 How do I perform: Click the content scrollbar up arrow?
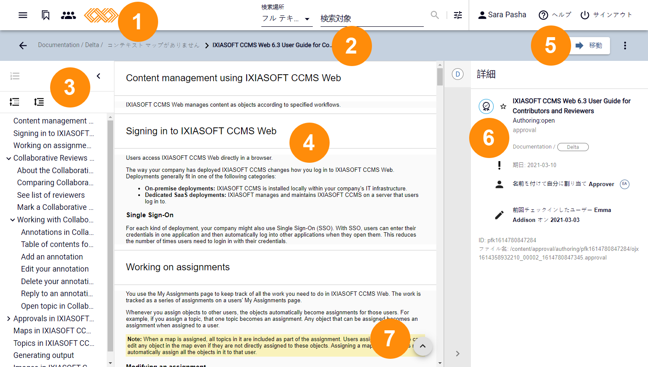pyautogui.click(x=440, y=64)
